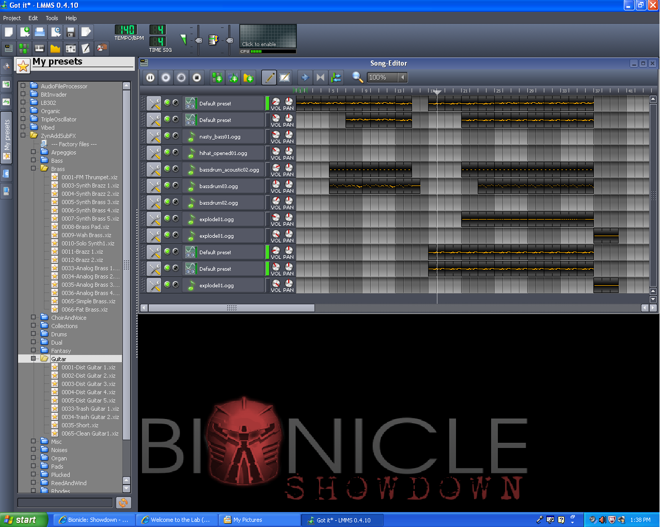660x527 pixels.
Task: Adjust the master pitch slider
Action: 229,40
